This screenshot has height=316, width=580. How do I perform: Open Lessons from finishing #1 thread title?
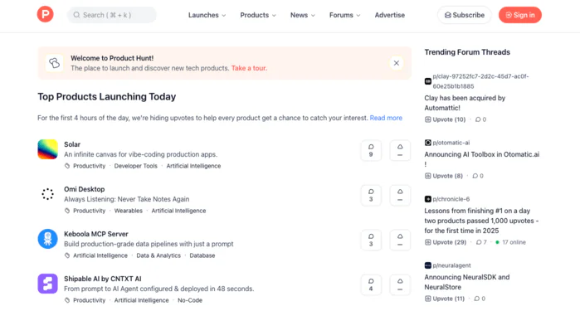point(481,221)
